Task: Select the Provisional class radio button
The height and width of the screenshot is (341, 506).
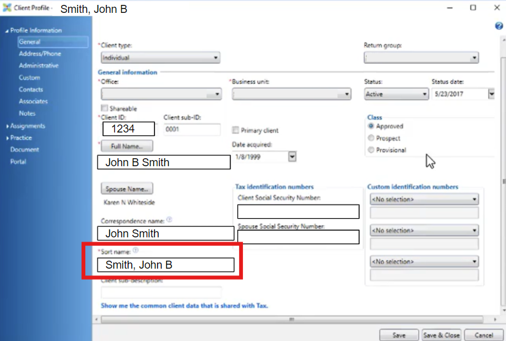Action: pyautogui.click(x=371, y=150)
